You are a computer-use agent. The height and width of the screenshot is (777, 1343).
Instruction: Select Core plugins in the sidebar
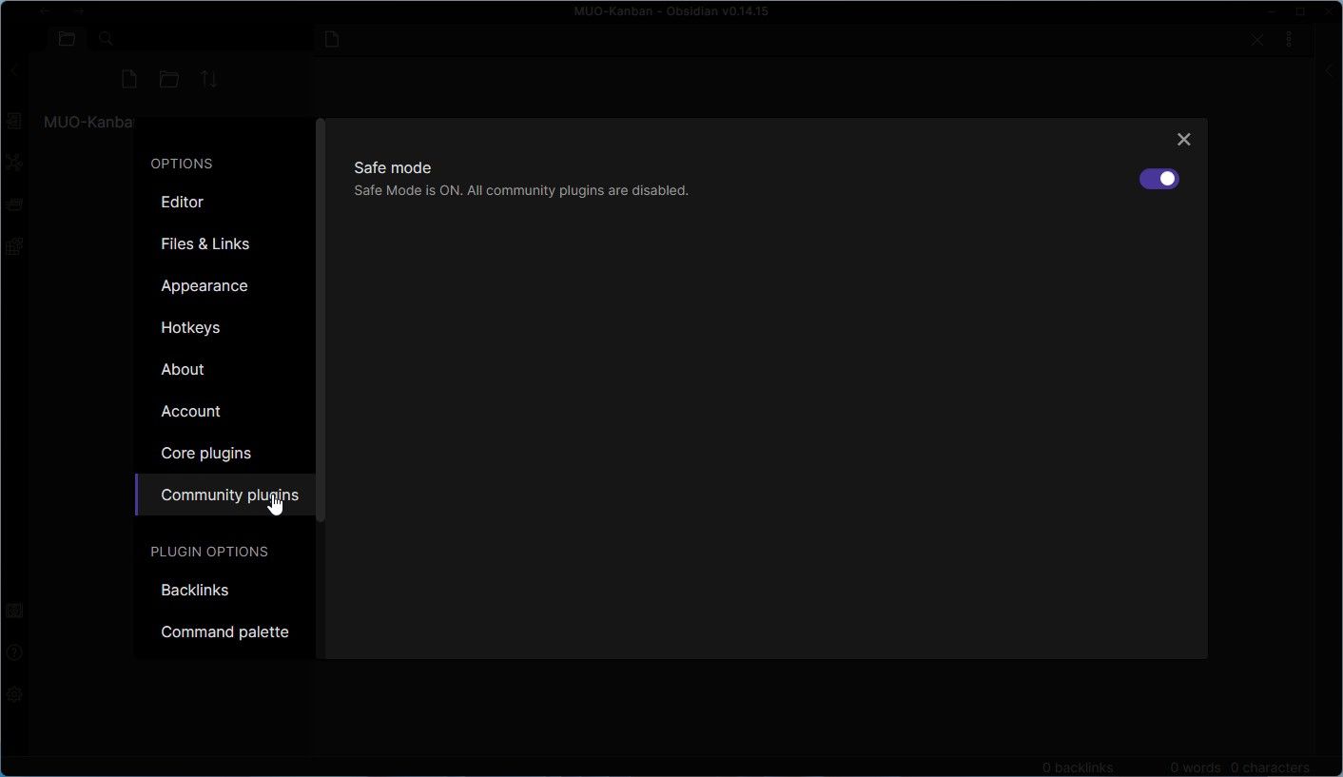[205, 453]
